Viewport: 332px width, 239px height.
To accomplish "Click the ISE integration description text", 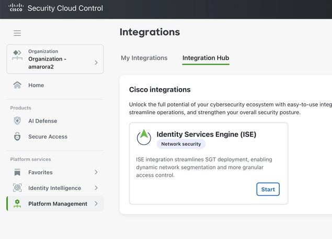I will click(x=204, y=167).
